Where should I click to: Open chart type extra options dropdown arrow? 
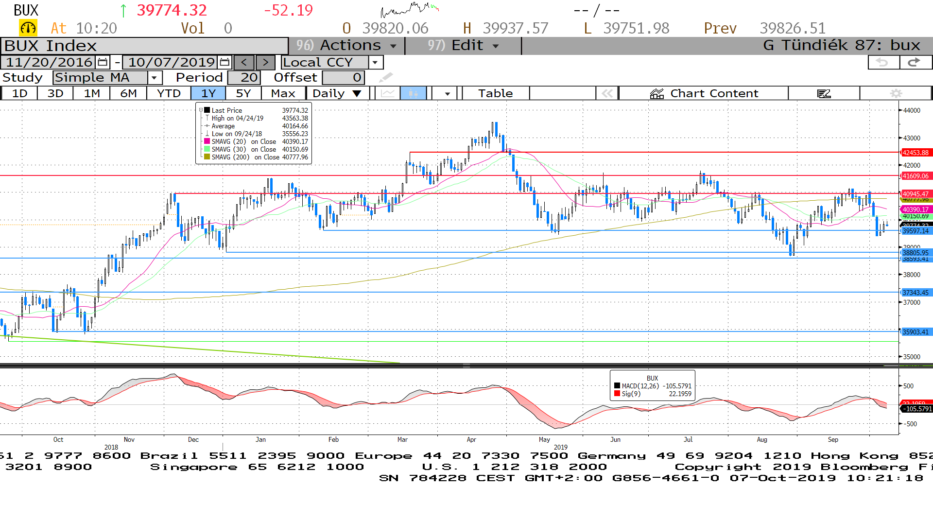(447, 93)
